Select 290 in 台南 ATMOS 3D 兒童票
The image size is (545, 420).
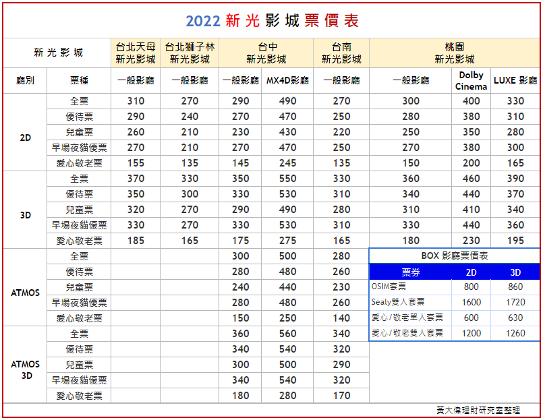click(341, 365)
